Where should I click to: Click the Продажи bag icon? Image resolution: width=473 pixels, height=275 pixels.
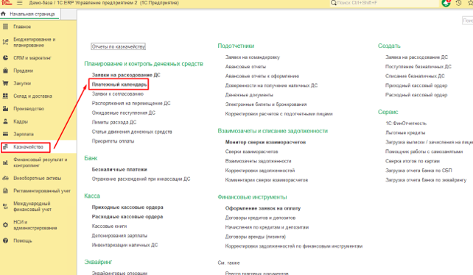pyautogui.click(x=5, y=71)
